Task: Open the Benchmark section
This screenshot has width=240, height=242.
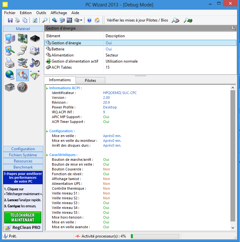Action: (x=23, y=167)
